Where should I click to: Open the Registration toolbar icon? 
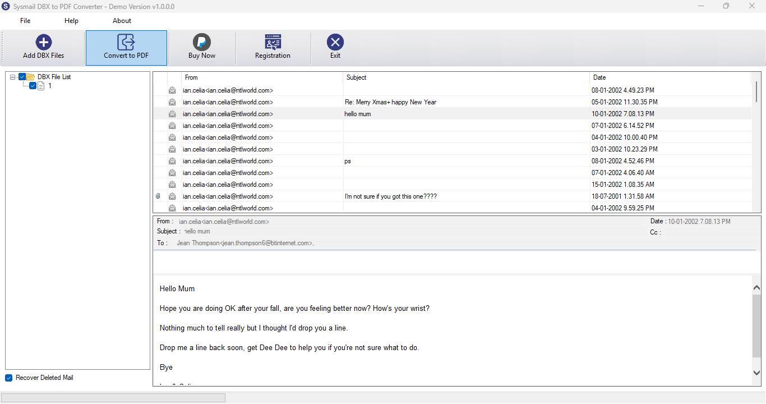pyautogui.click(x=273, y=42)
